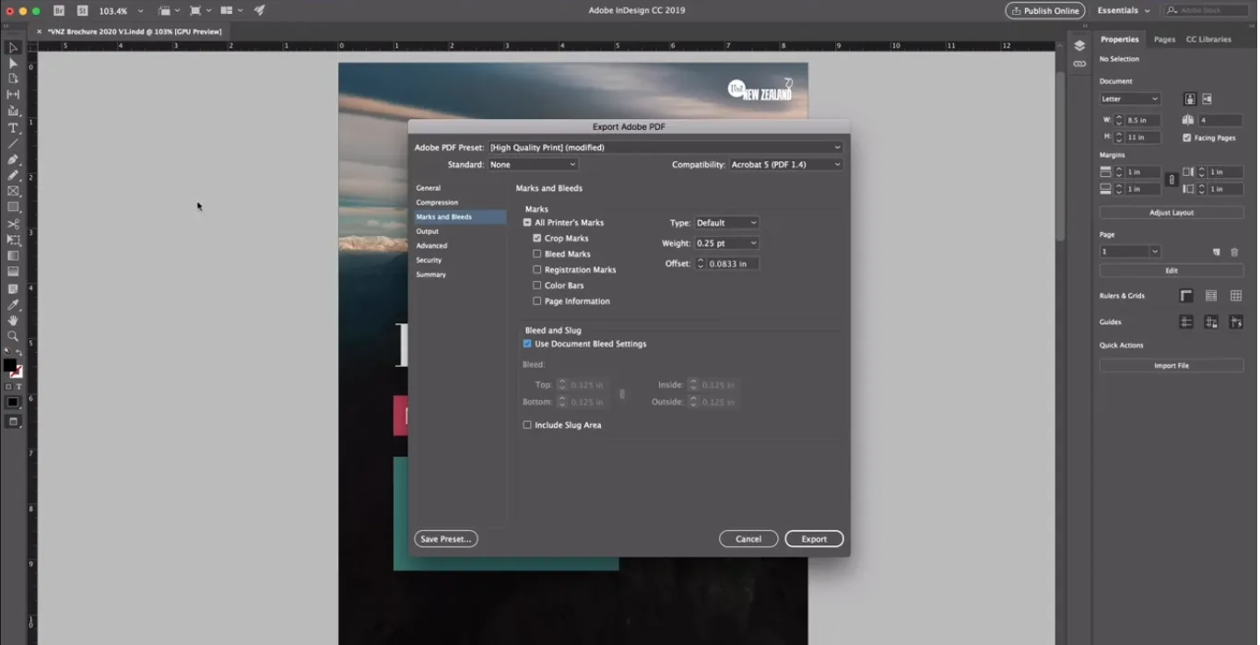
Task: Choose the Zoom tool magnifier
Action: coord(13,336)
